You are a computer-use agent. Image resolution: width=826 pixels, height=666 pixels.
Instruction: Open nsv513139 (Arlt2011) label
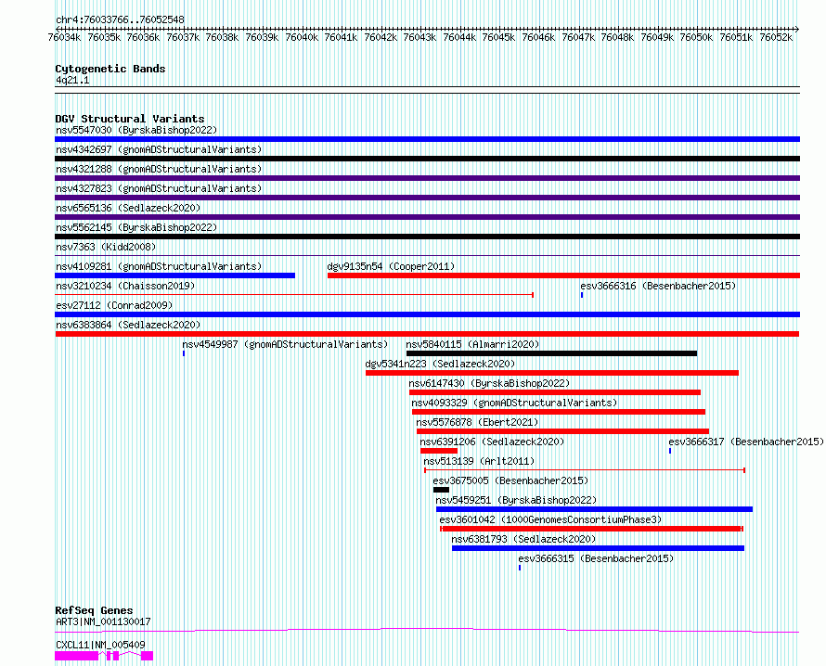(x=480, y=461)
